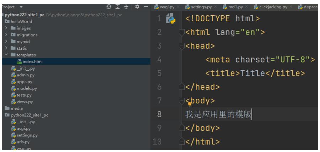Expand the migrations folder

[6, 35]
